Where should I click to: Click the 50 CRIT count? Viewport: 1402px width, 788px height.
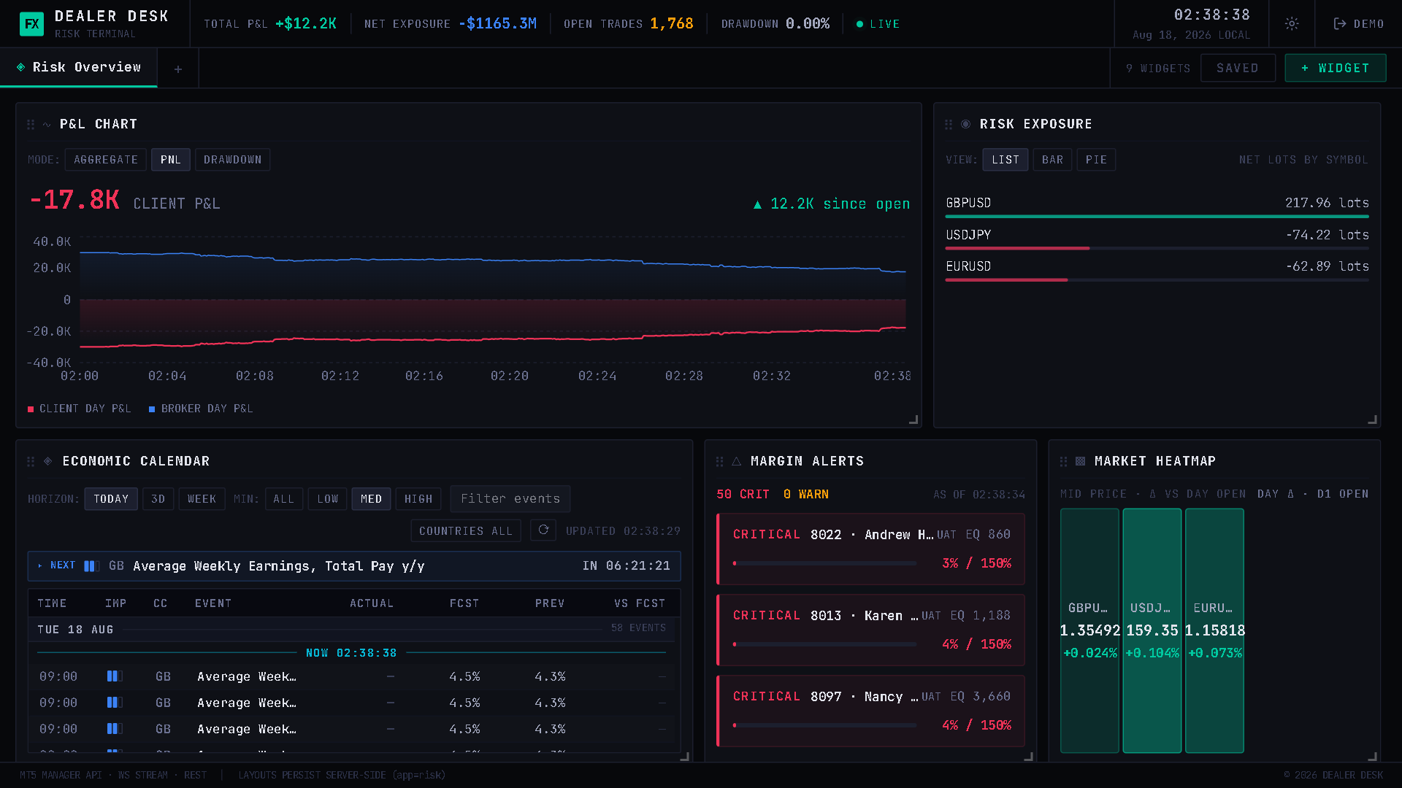pyautogui.click(x=743, y=495)
